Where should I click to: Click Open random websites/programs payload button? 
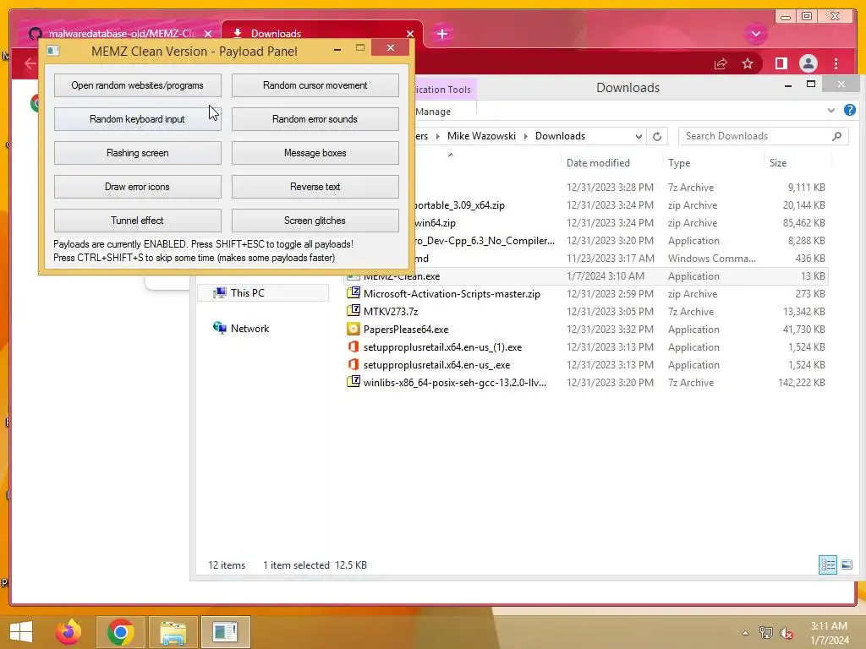coord(138,85)
